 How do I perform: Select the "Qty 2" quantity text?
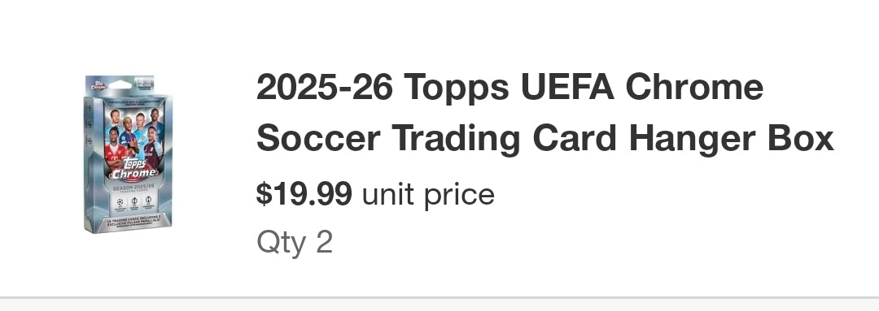tap(295, 242)
